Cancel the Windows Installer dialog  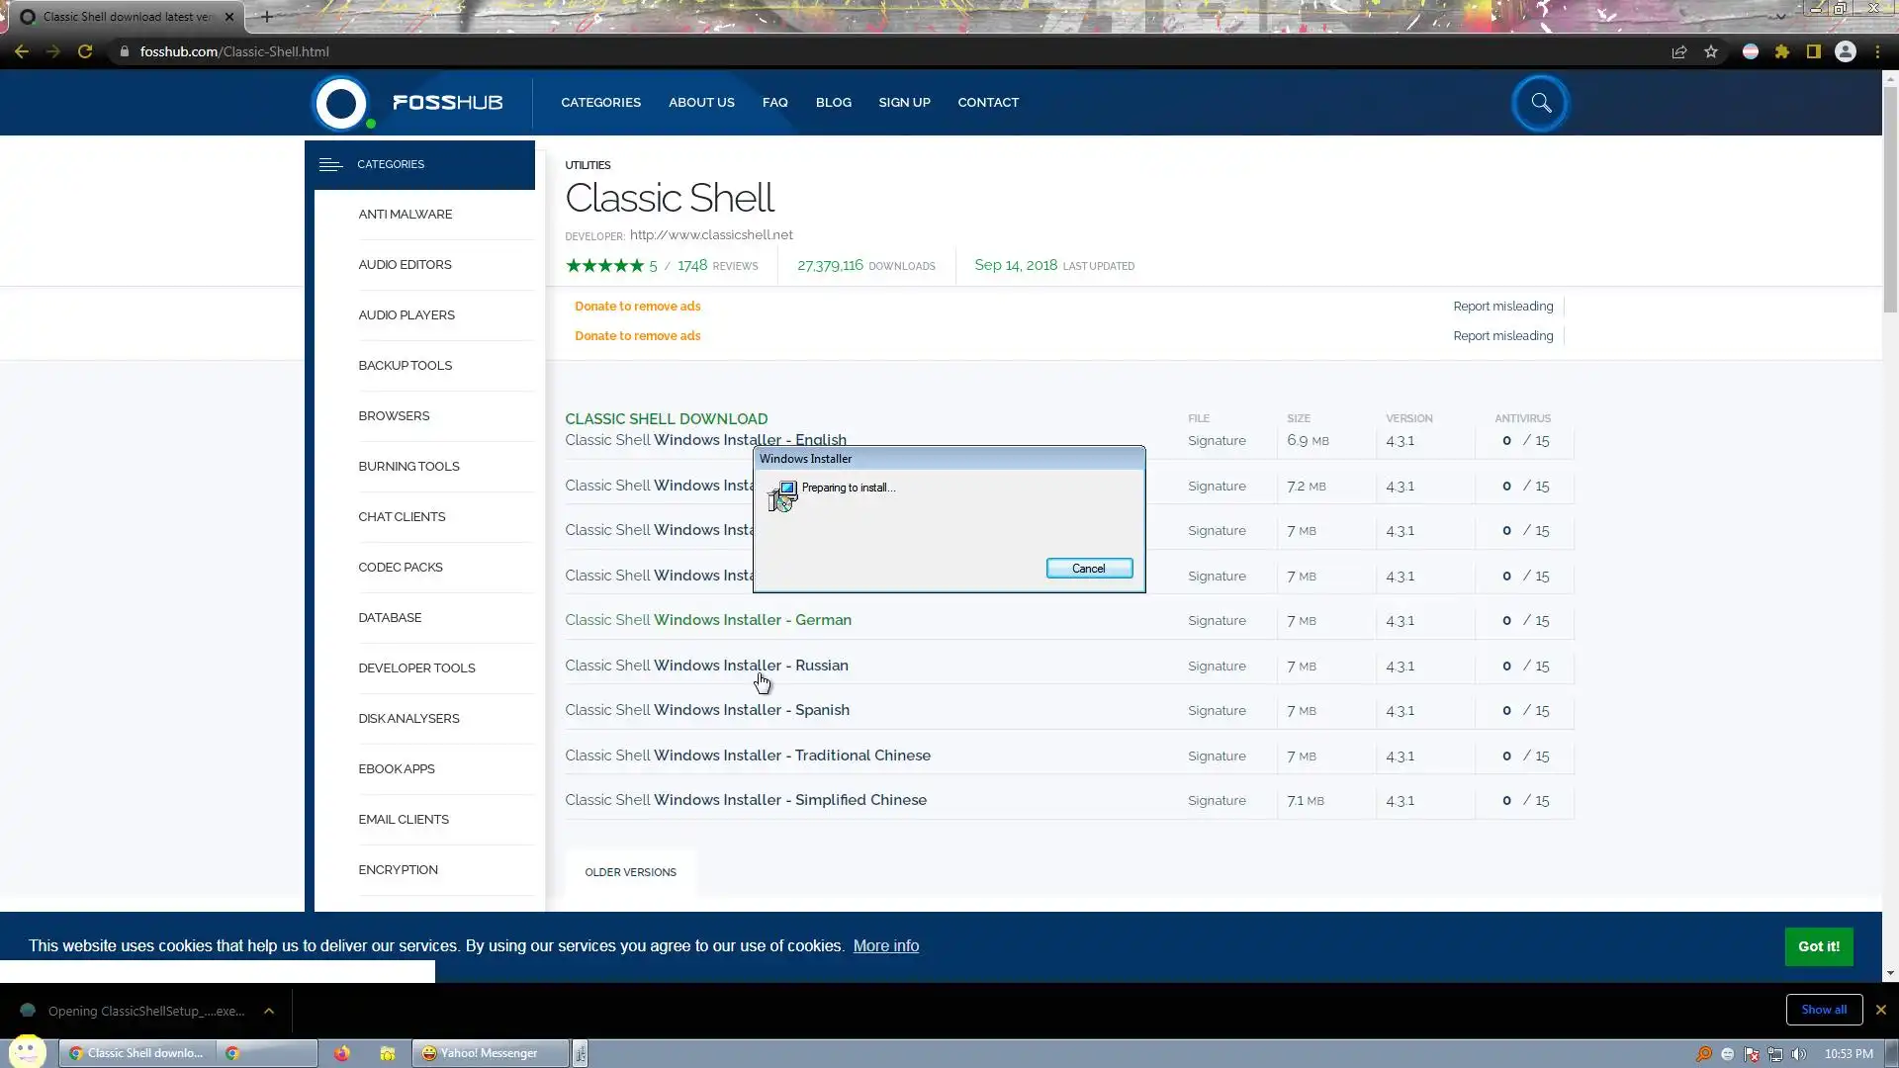(x=1089, y=569)
